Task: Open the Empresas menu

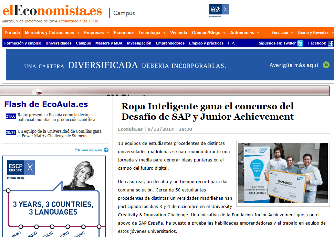Action: (x=94, y=33)
